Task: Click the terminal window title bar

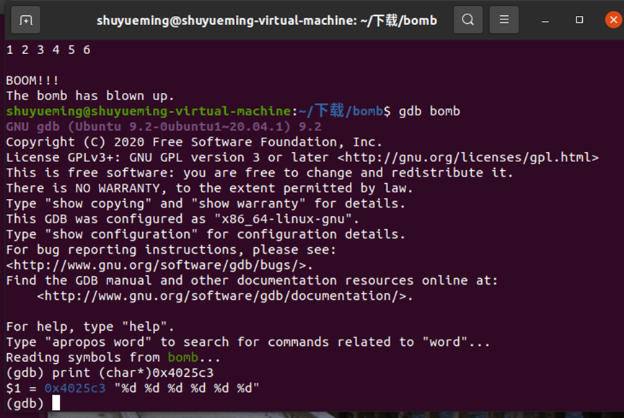Action: [267, 20]
